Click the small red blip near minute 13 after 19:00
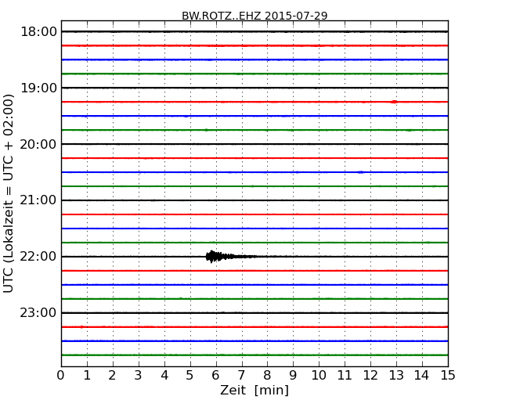 pyautogui.click(x=394, y=102)
